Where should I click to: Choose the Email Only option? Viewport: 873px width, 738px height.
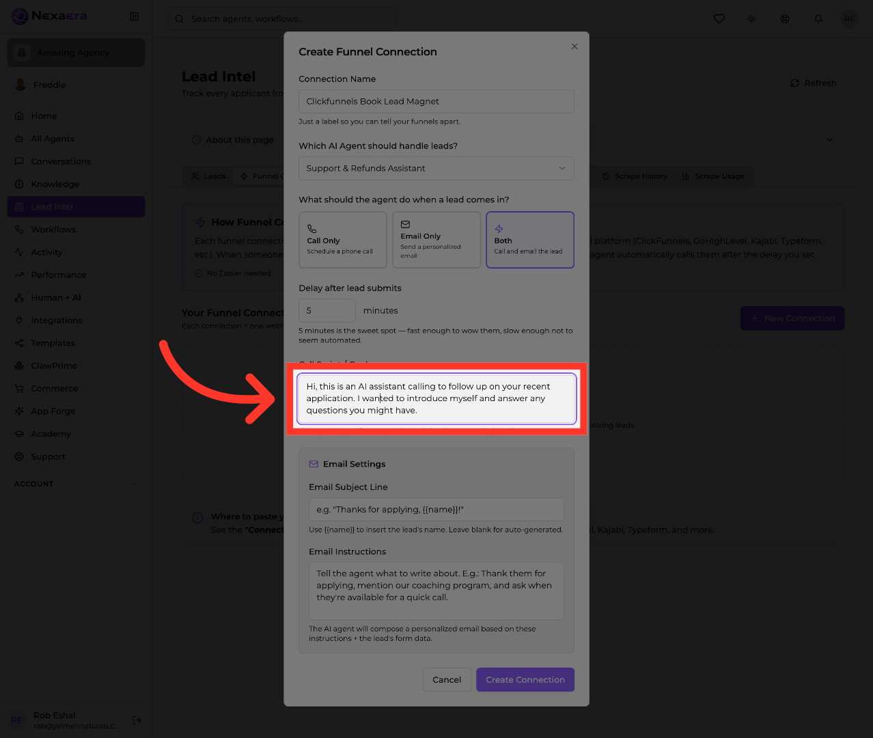(x=436, y=240)
